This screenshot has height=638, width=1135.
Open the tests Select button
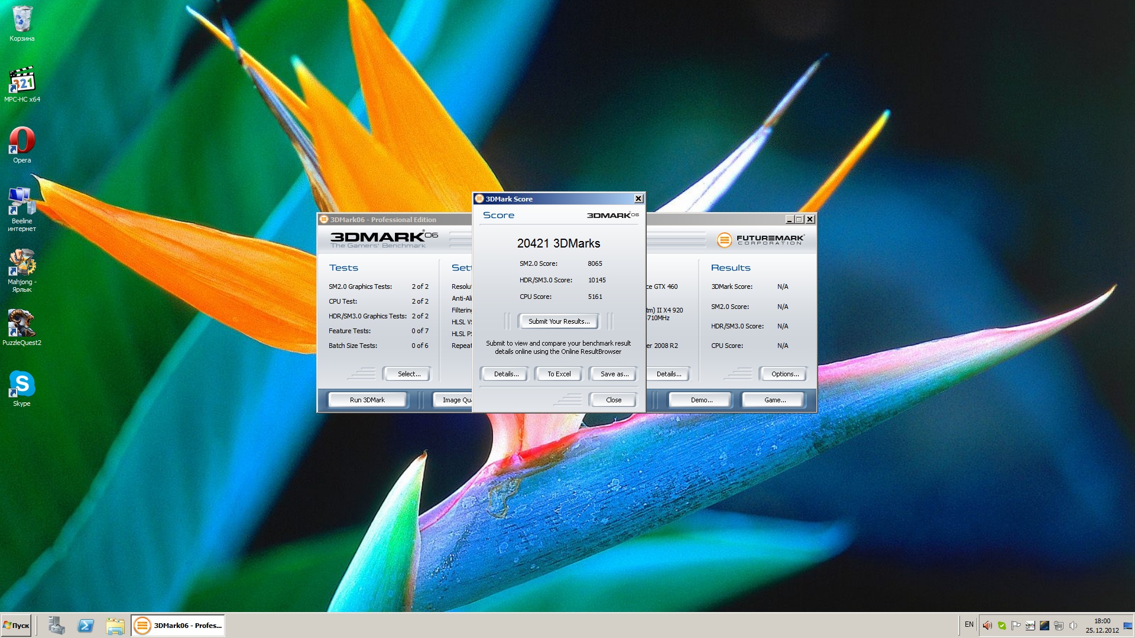pyautogui.click(x=408, y=374)
